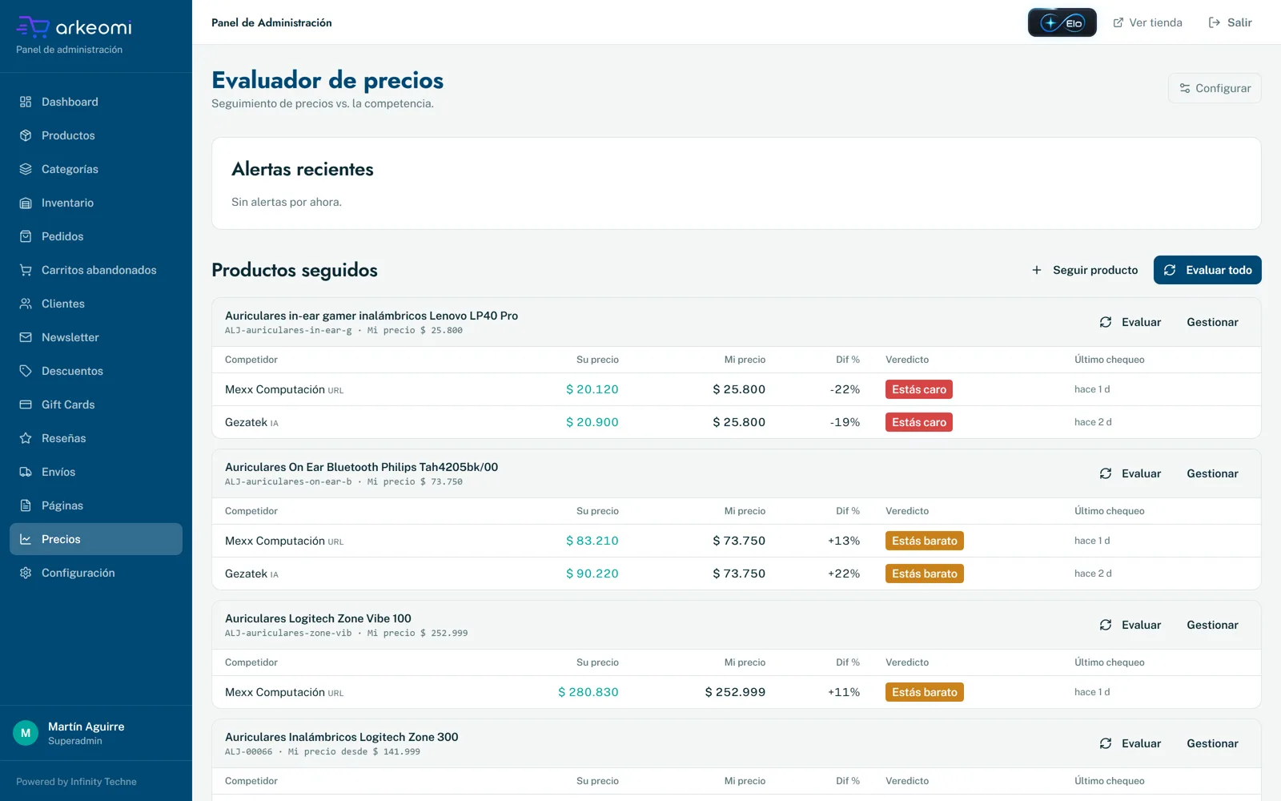1281x801 pixels.
Task: Click Seguir producto button
Action: [1085, 270]
